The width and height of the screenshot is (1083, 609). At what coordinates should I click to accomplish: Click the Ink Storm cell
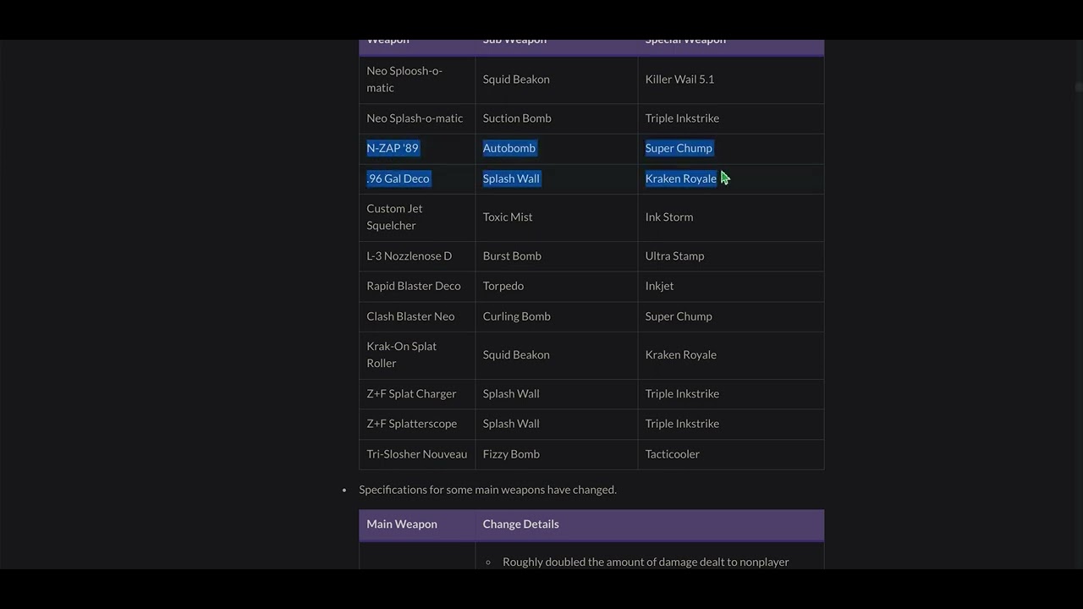tap(730, 217)
